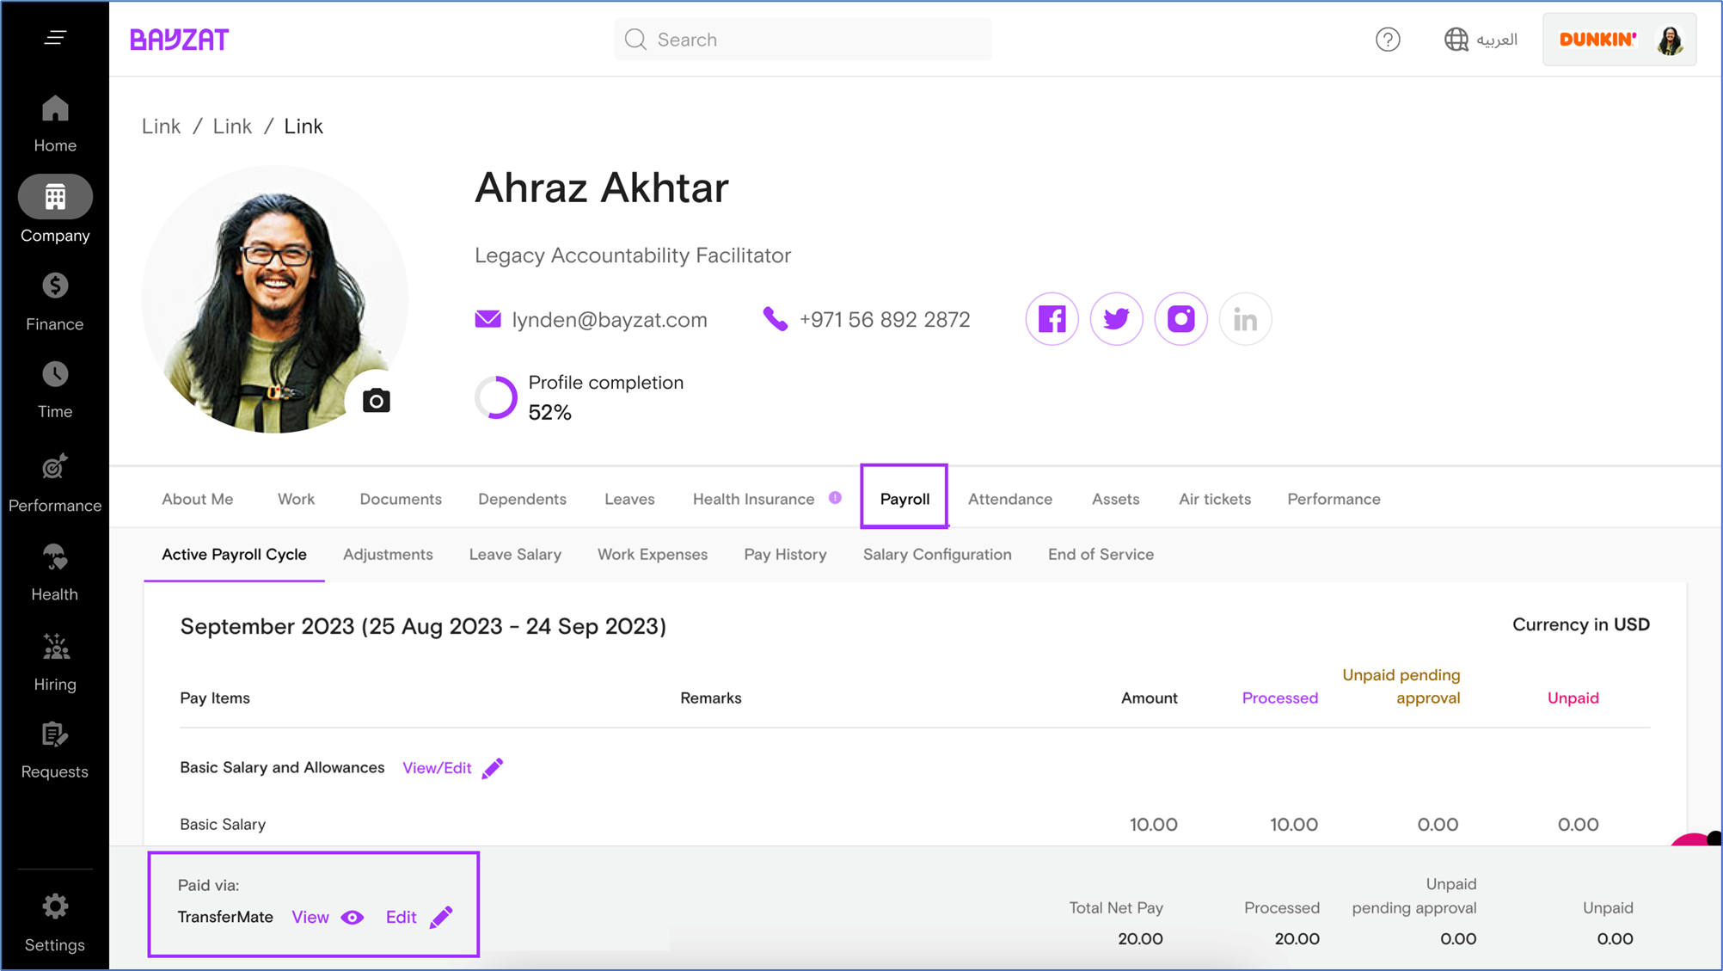1723x971 pixels.
Task: Open the Twitter profile icon
Action: [x=1116, y=319]
